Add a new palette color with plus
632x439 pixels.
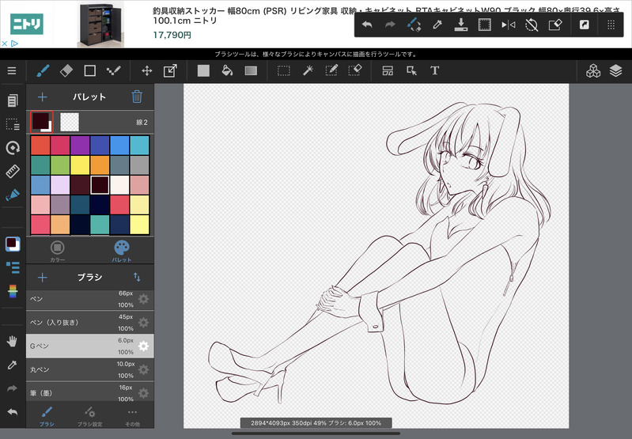point(43,97)
